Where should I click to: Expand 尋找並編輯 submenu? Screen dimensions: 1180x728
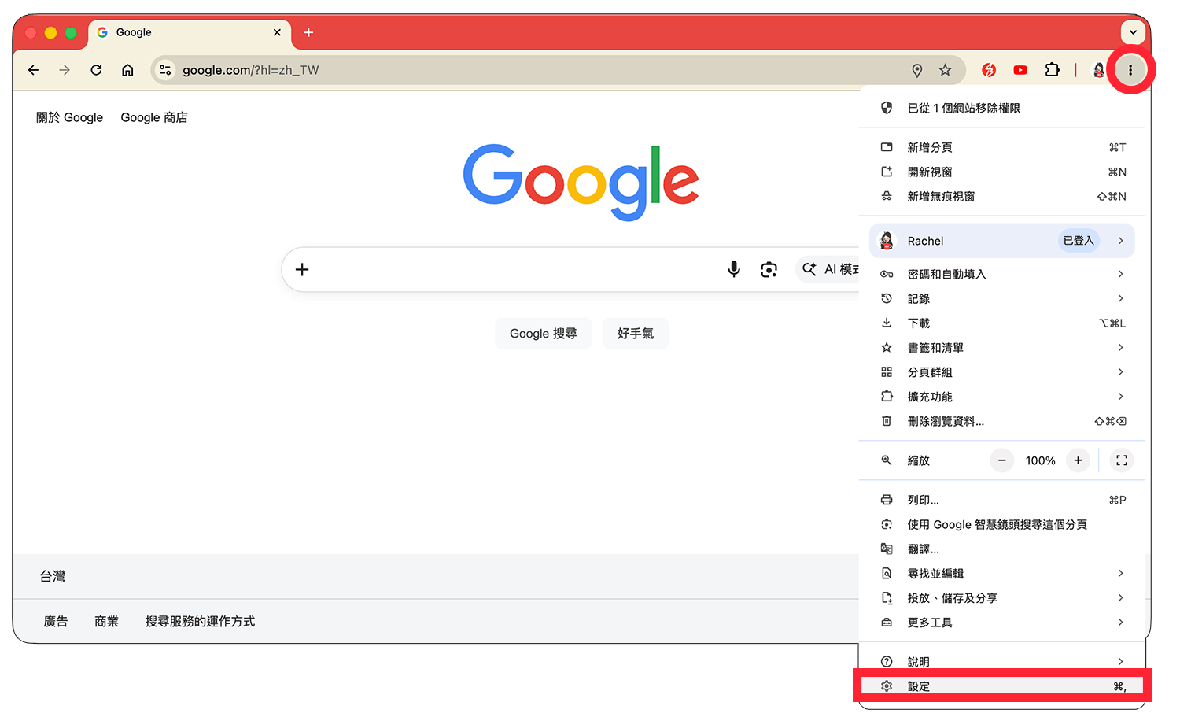(1002, 573)
